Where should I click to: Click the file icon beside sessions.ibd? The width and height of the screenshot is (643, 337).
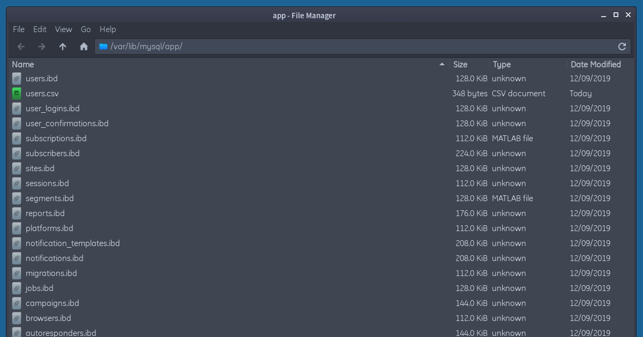click(16, 183)
